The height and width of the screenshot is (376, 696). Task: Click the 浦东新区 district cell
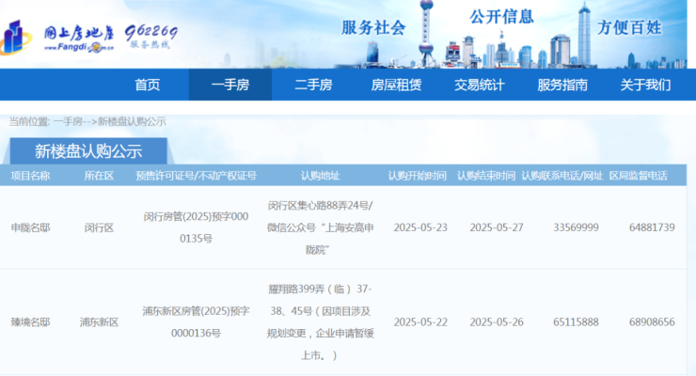tap(99, 321)
